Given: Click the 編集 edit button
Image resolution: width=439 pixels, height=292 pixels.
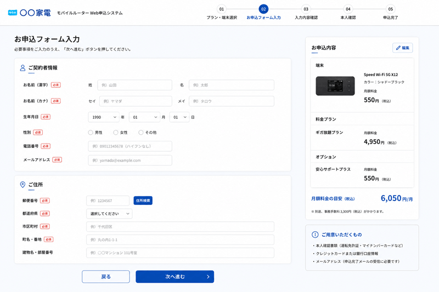Looking at the screenshot, I should tap(403, 48).
